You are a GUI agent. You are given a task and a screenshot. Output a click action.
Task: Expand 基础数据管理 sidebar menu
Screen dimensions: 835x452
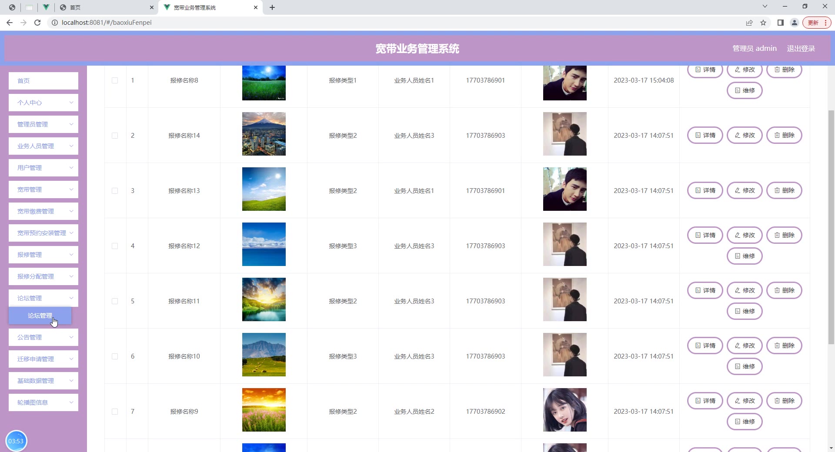point(43,381)
